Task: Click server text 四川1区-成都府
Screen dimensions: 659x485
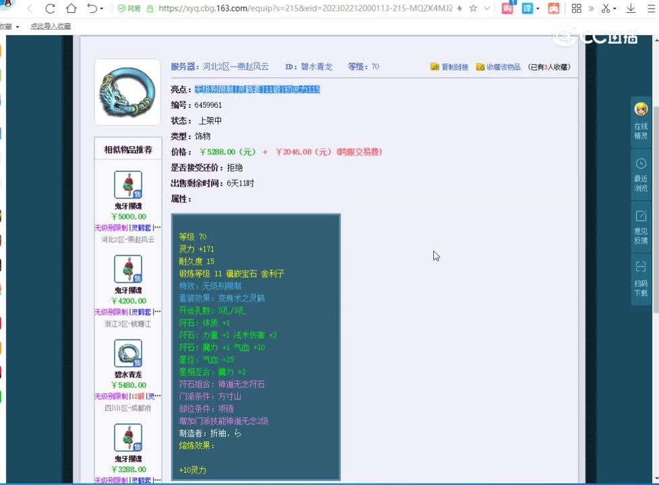Action: 128,408
